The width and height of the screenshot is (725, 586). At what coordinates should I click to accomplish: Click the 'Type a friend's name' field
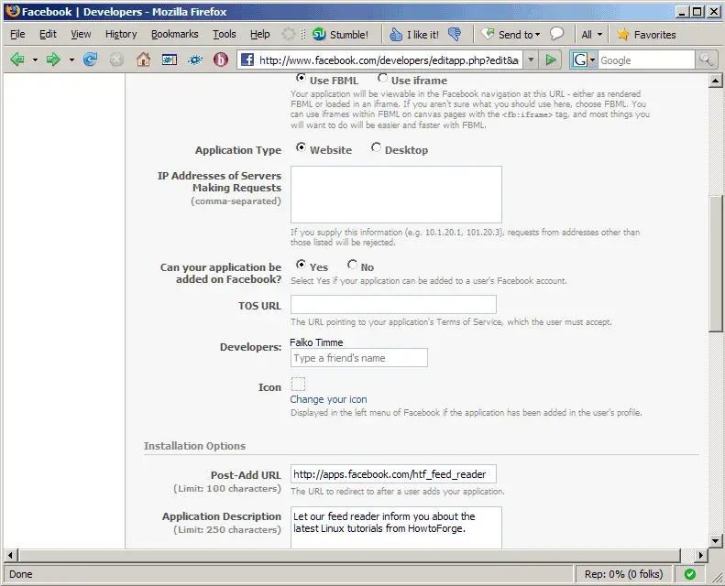coord(359,358)
